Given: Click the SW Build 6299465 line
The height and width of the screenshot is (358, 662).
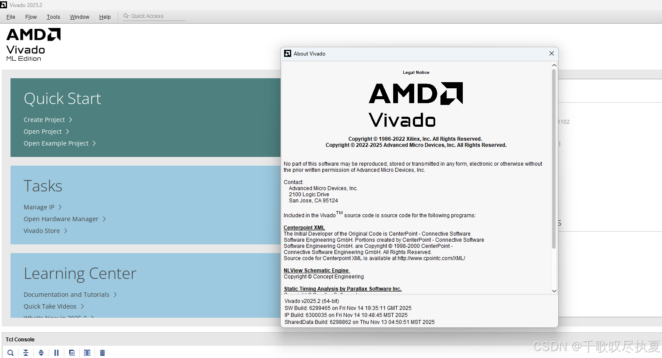Looking at the screenshot, I should (348, 308).
